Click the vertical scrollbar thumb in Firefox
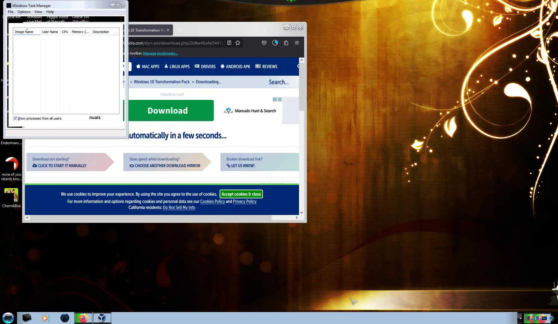 [301, 87]
